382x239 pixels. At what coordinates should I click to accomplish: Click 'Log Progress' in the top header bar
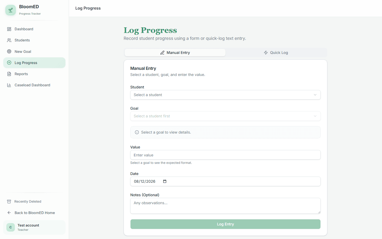[x=88, y=8]
